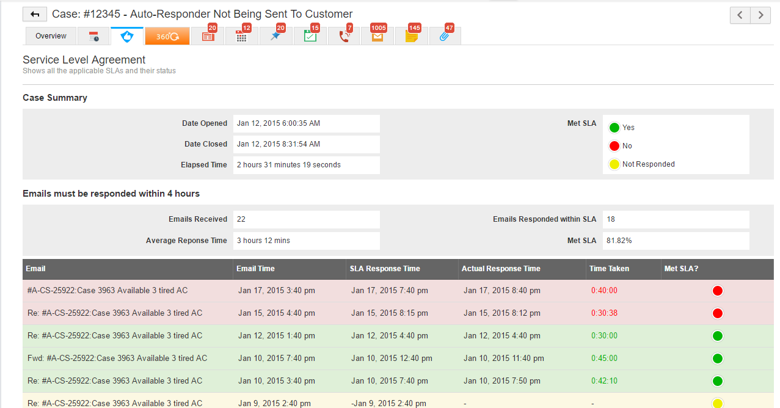Image resolution: width=780 pixels, height=408 pixels.
Task: Select the Fwd: #A-CS-25922 email row
Action: pos(398,359)
